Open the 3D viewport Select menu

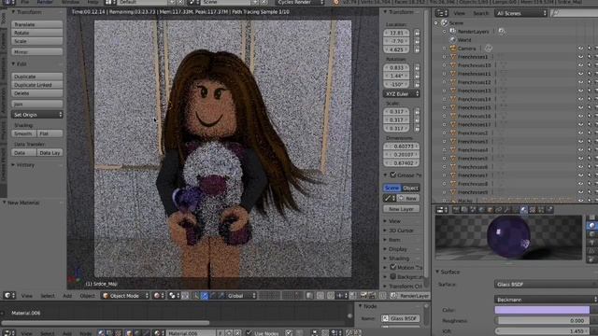(x=48, y=296)
